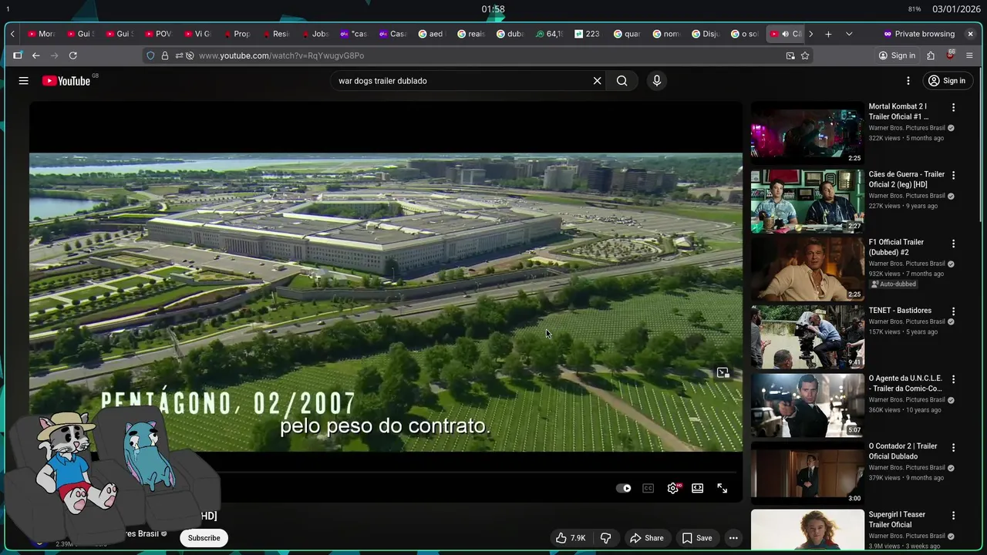Bookmark this page with star
The image size is (987, 555).
[805, 55]
